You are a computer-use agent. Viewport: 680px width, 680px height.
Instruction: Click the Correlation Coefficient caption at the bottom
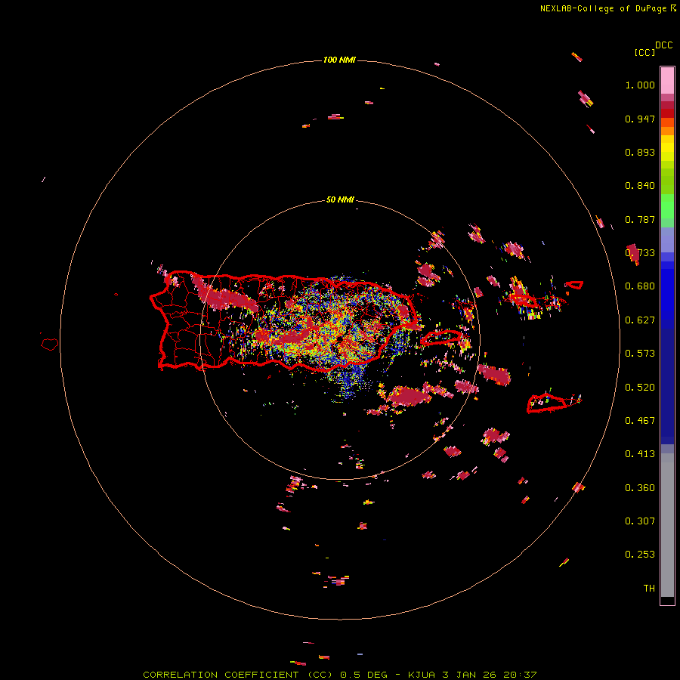[339, 675]
